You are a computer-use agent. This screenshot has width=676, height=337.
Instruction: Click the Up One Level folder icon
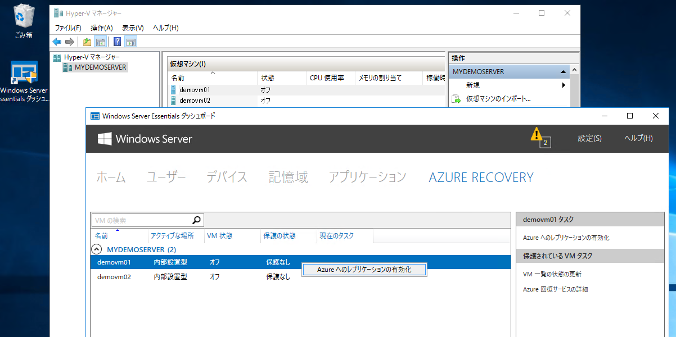point(87,42)
